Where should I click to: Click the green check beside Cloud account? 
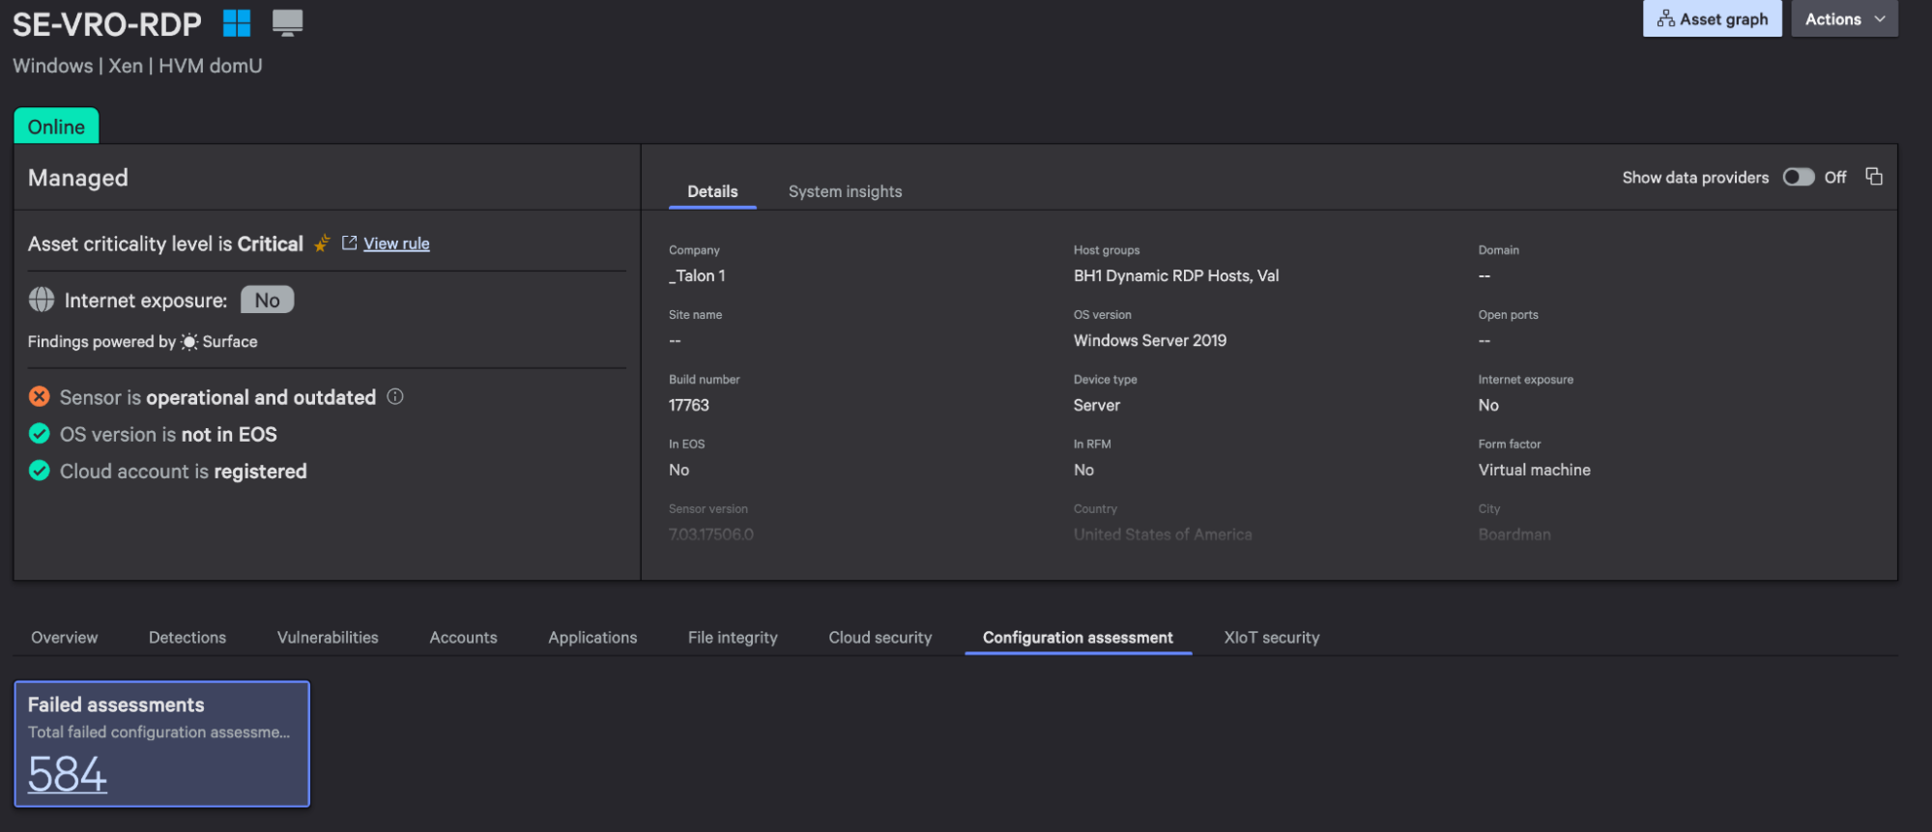pyautogui.click(x=40, y=472)
